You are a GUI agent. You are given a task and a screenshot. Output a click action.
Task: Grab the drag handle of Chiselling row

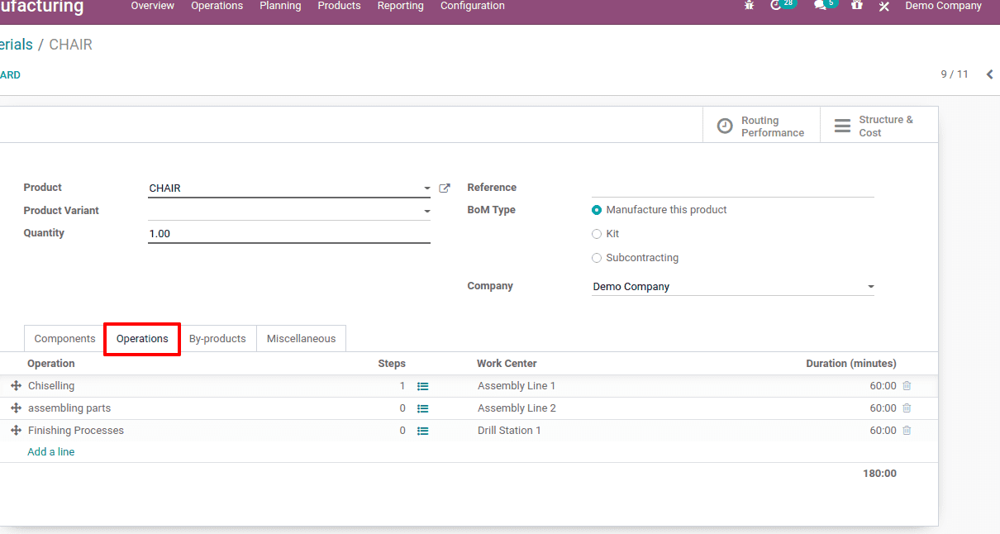click(16, 386)
